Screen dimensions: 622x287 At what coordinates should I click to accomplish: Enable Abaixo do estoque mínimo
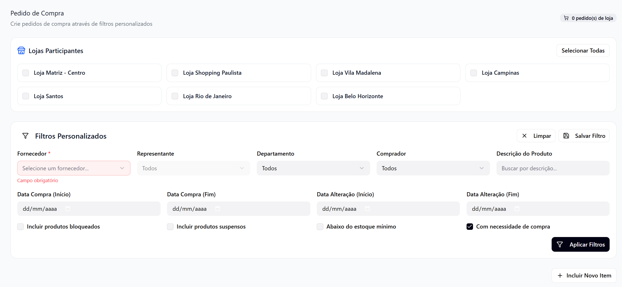[320, 227]
